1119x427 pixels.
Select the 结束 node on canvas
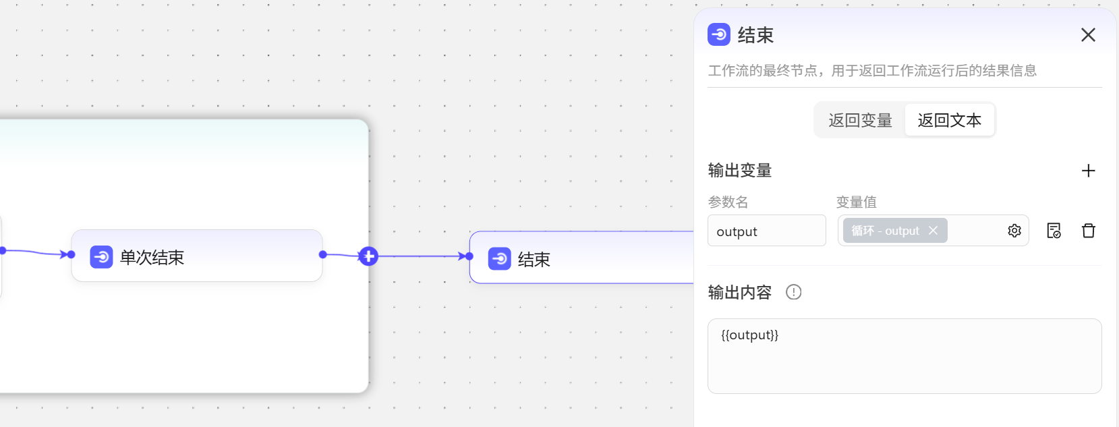(x=607, y=259)
